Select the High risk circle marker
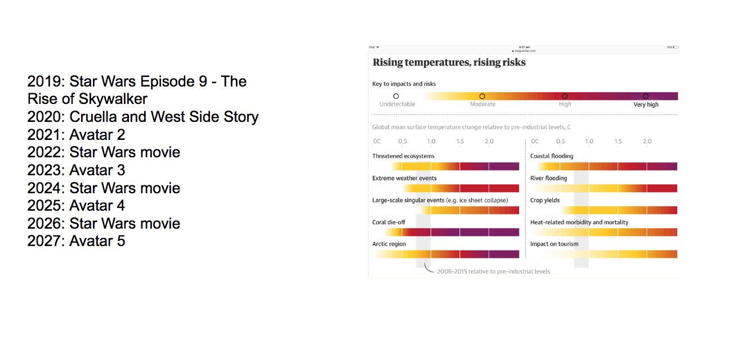 565,97
